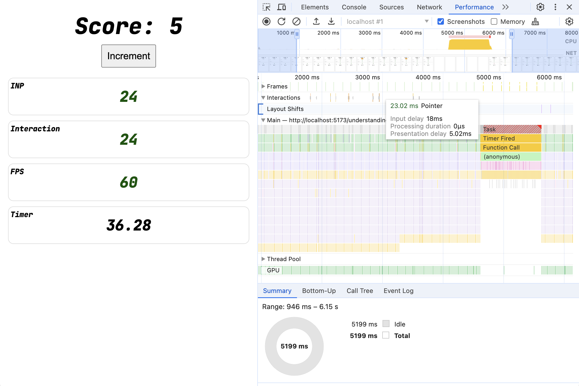The width and height of the screenshot is (579, 386).
Task: Click the reload and profile icon
Action: point(281,21)
